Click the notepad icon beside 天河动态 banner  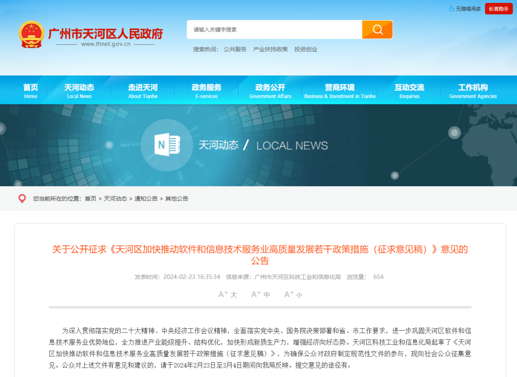(x=166, y=144)
